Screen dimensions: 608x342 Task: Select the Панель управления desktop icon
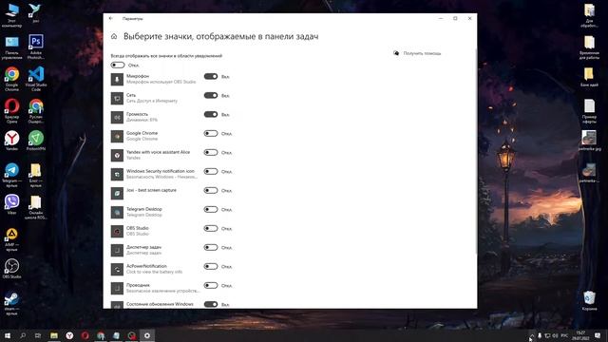11,47
